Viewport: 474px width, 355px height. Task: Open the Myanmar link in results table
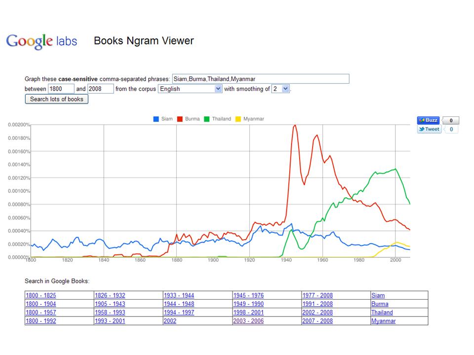[x=383, y=321]
